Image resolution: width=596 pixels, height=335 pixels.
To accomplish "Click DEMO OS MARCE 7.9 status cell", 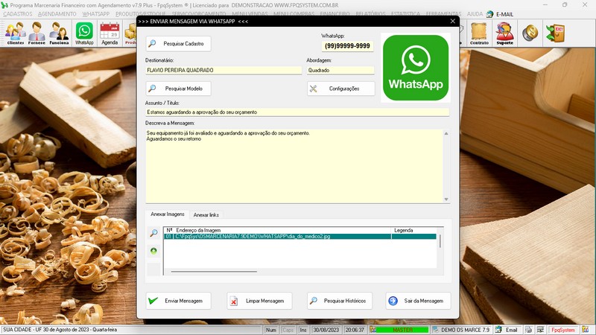I will pos(461,330).
